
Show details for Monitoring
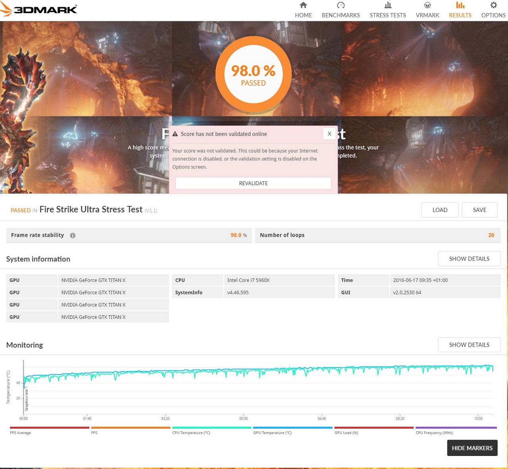469,345
